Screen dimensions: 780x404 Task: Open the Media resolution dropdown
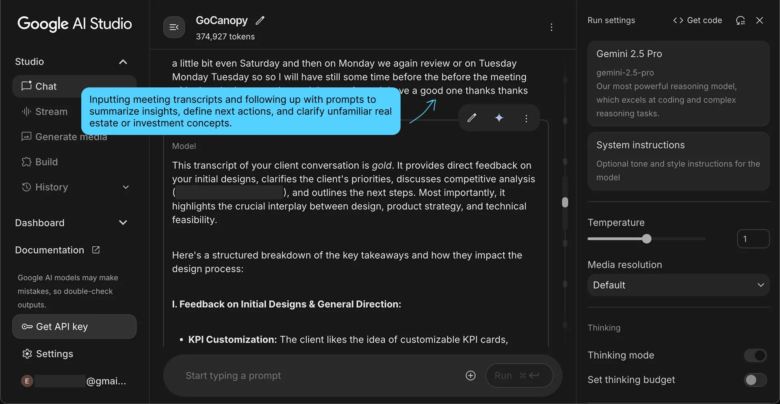tap(678, 285)
